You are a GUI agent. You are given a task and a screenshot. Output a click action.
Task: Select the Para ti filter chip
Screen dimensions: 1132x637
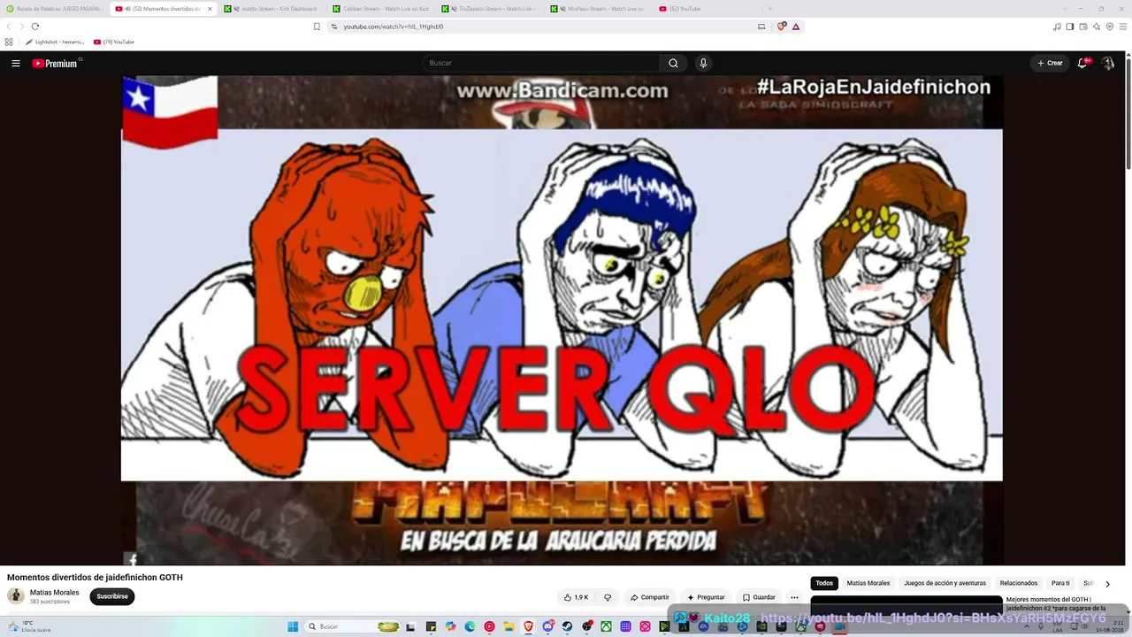pos(1060,583)
